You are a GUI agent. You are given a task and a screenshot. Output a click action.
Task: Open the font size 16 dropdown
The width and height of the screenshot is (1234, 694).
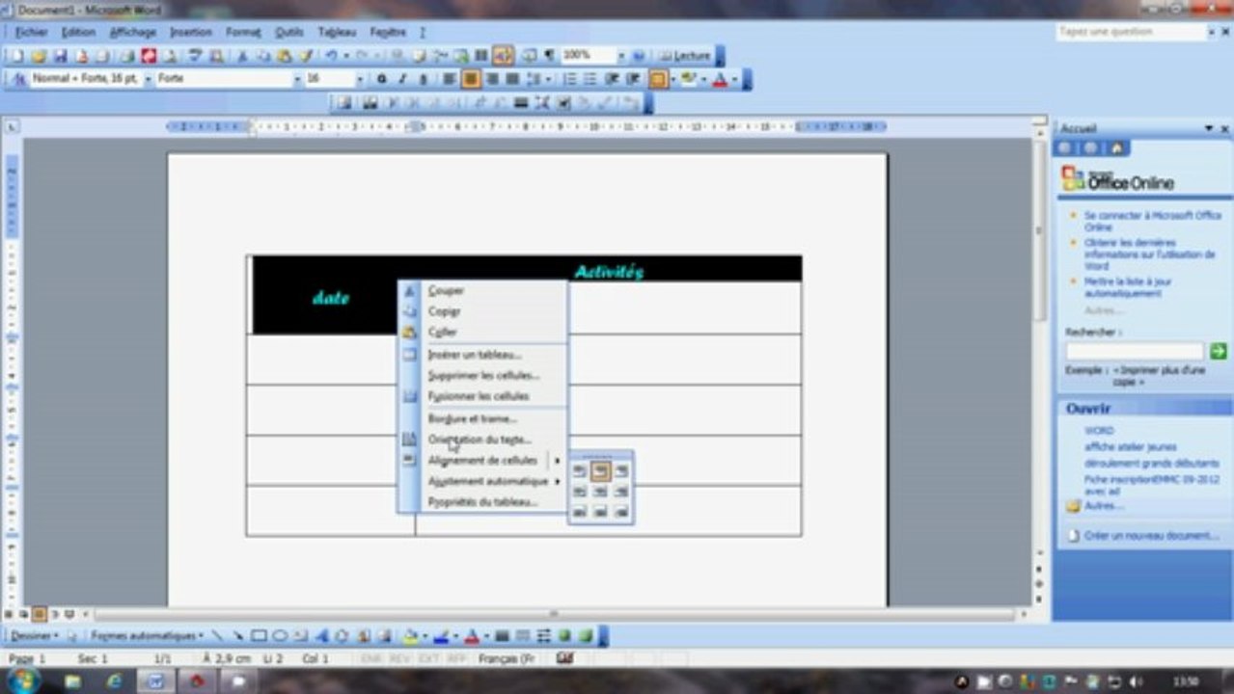pos(360,79)
